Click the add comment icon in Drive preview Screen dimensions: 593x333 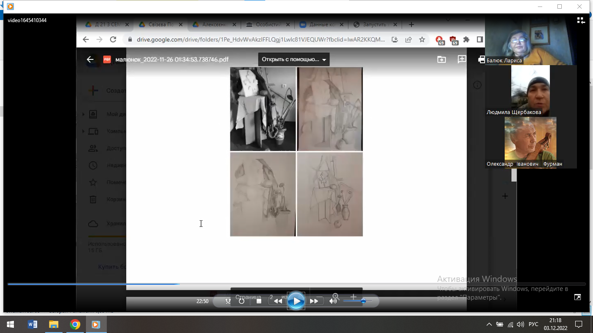click(462, 59)
